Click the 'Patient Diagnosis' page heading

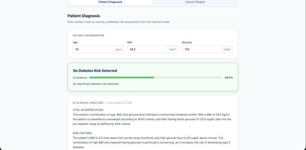coord(84,16)
